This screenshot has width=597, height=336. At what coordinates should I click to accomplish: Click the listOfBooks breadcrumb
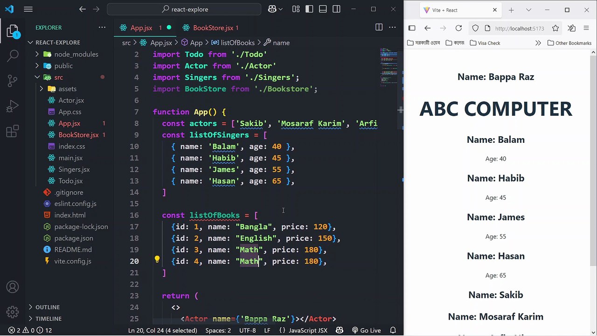[x=233, y=42]
